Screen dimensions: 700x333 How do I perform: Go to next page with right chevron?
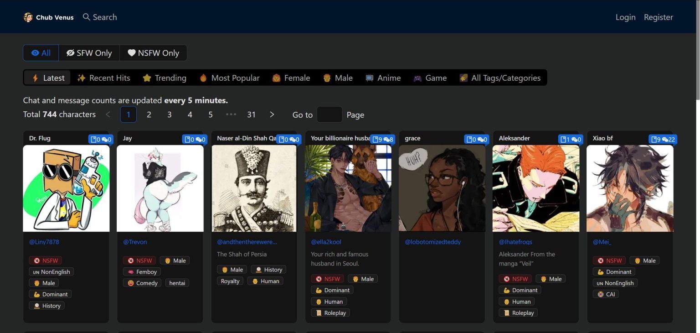[x=272, y=114]
